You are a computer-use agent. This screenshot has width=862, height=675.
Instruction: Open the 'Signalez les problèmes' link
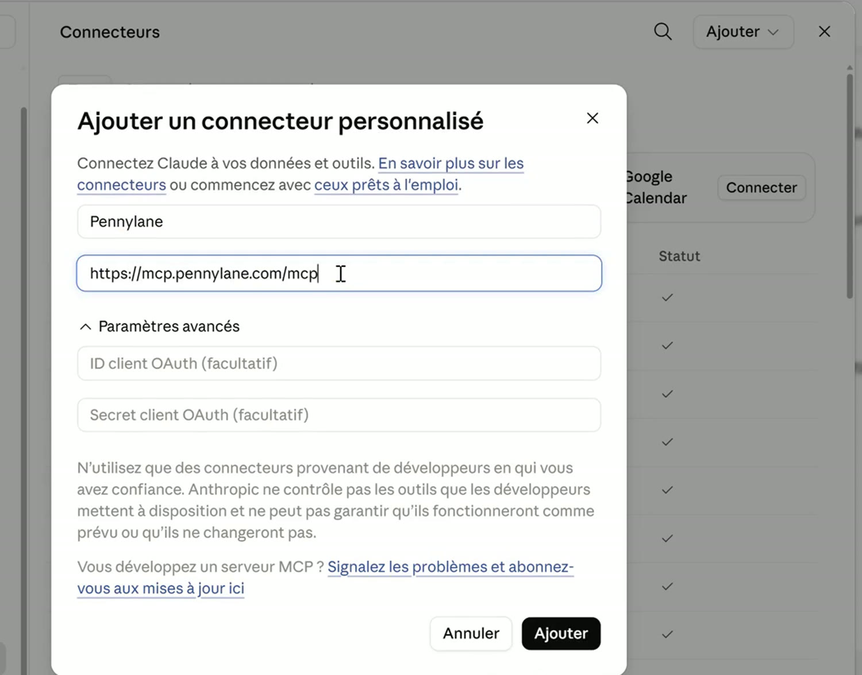tap(451, 567)
